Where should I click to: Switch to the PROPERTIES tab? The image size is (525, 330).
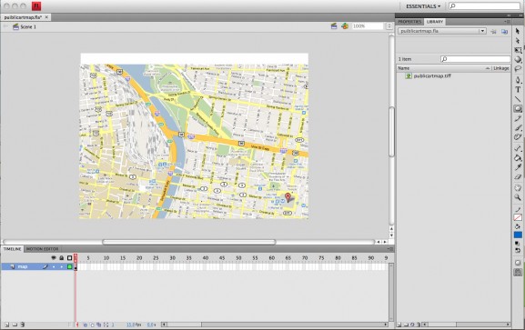409,22
